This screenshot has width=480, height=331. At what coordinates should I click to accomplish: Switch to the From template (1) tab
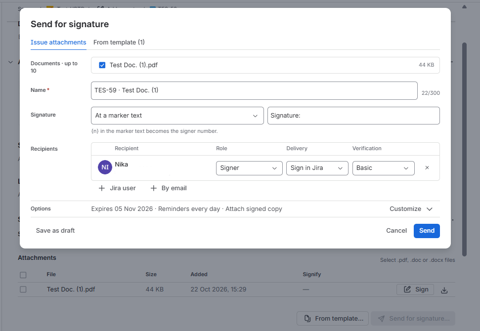point(119,42)
